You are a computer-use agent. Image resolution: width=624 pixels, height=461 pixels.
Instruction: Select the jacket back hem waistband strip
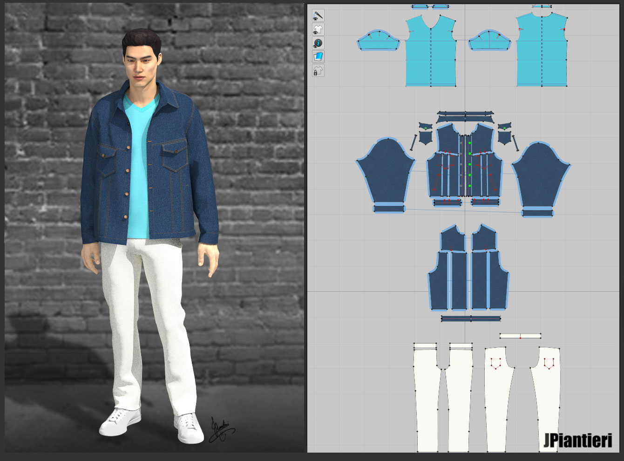pos(471,319)
